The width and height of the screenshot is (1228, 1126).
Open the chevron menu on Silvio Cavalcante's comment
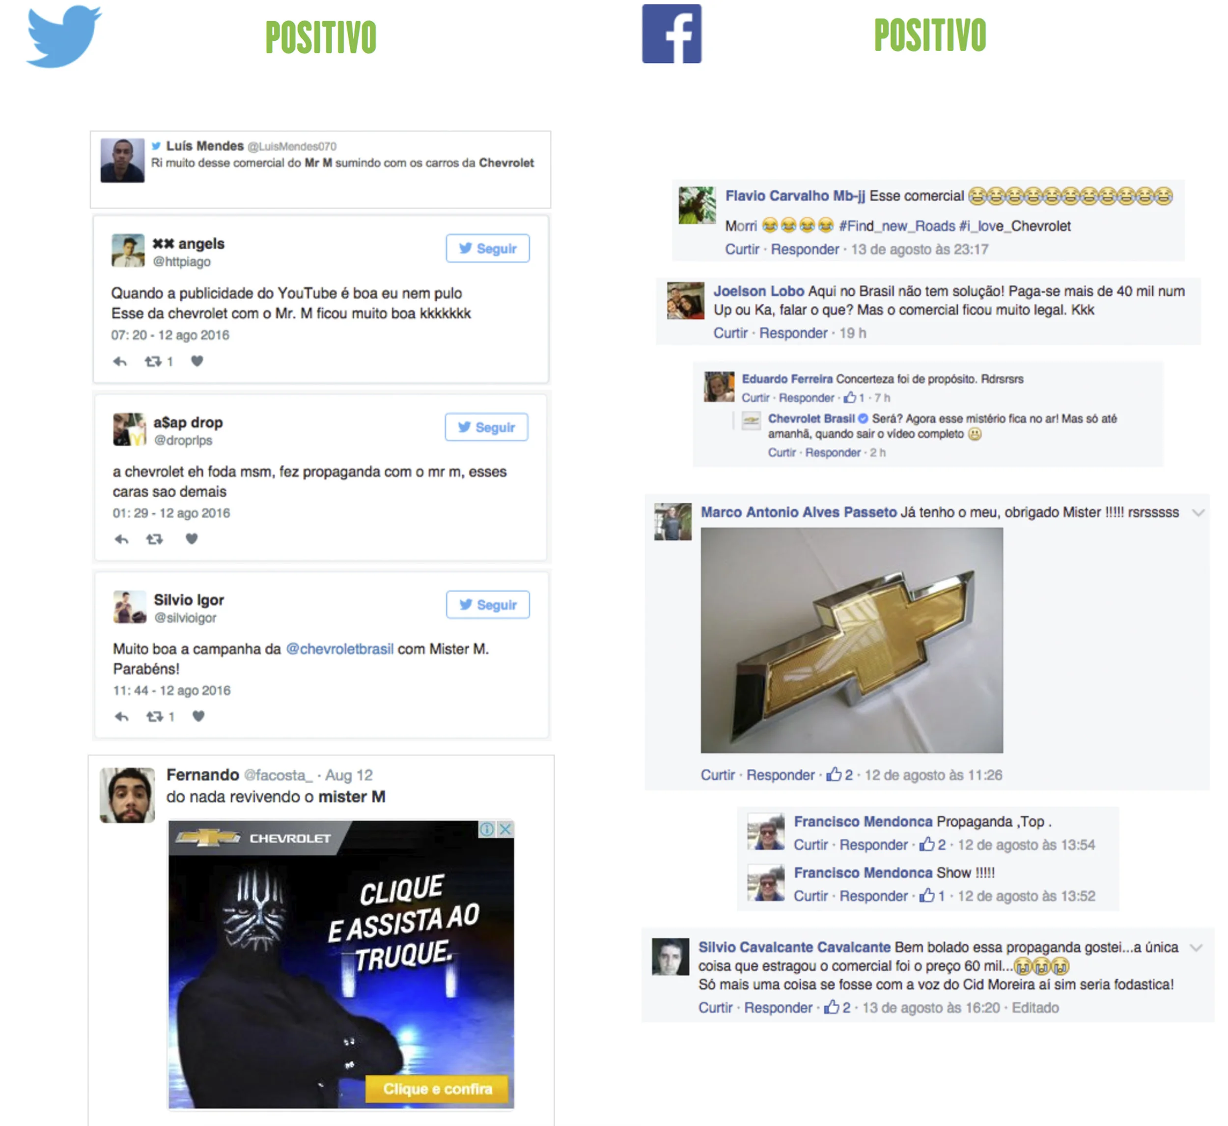pos(1197,948)
